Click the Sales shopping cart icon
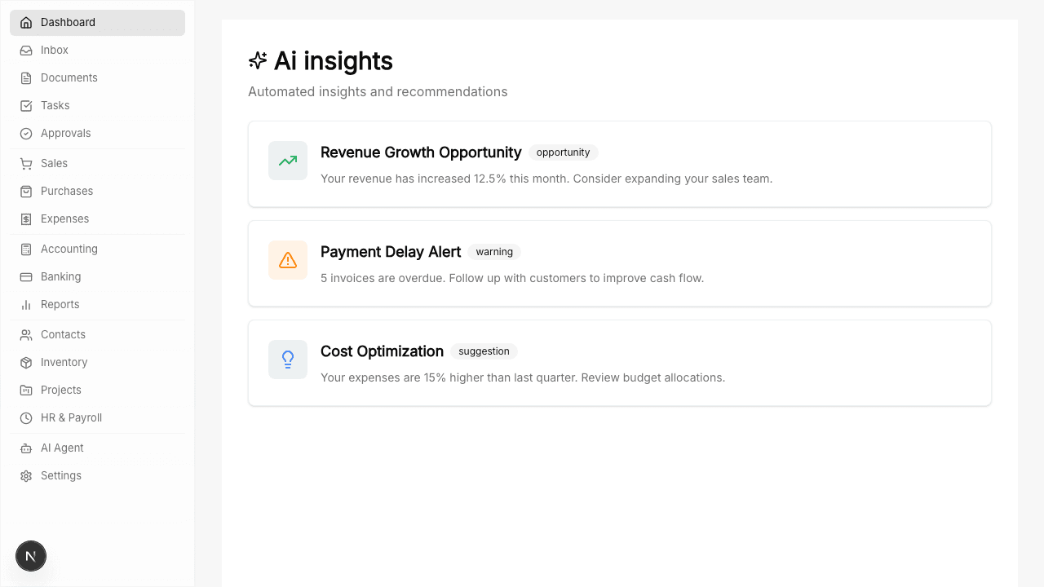The height and width of the screenshot is (587, 1044). 26,164
